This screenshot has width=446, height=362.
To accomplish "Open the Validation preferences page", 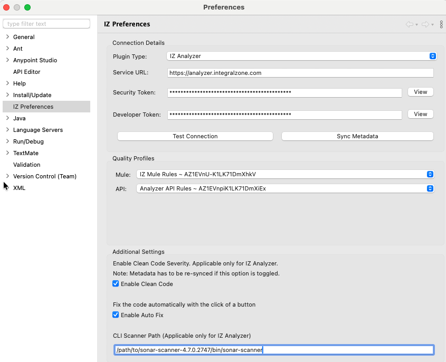I will [26, 165].
